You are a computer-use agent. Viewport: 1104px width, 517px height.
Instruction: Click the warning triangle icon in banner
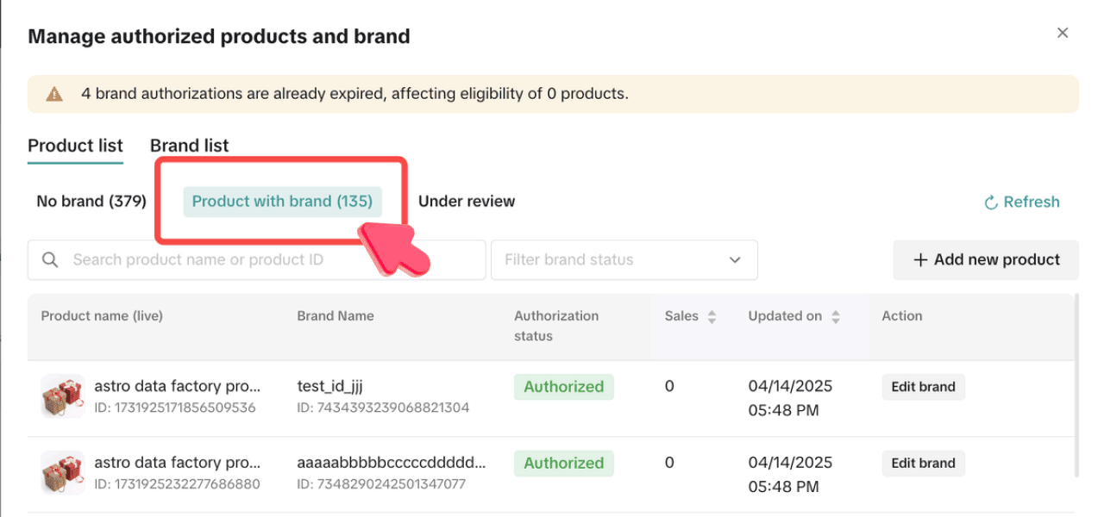(54, 94)
